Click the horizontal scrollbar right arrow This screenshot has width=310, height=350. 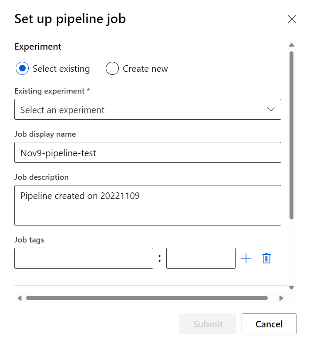point(281,298)
